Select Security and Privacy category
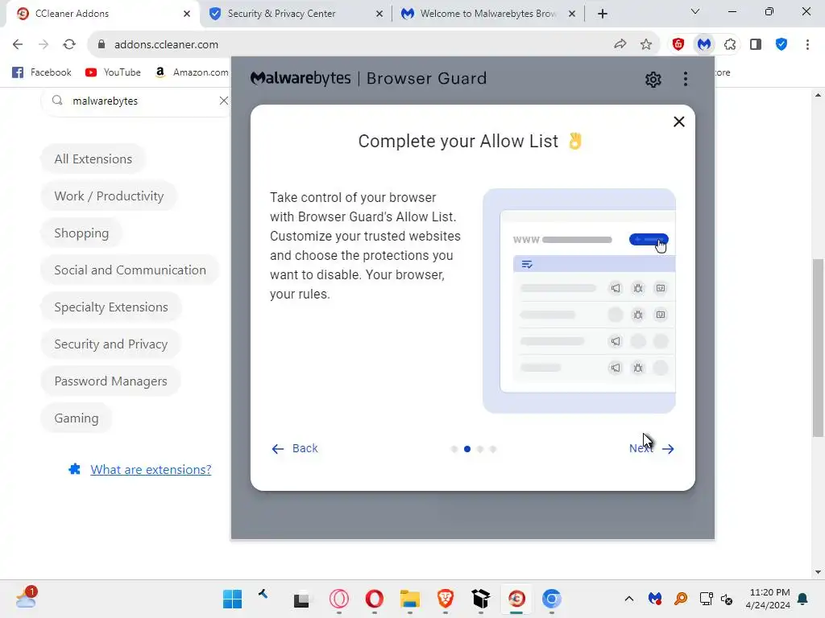 point(111,344)
